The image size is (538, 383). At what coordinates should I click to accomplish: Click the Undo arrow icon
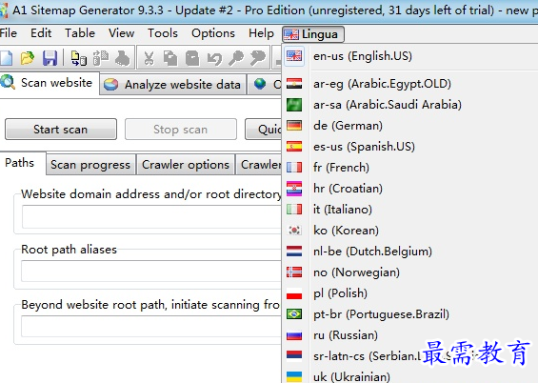coord(214,58)
